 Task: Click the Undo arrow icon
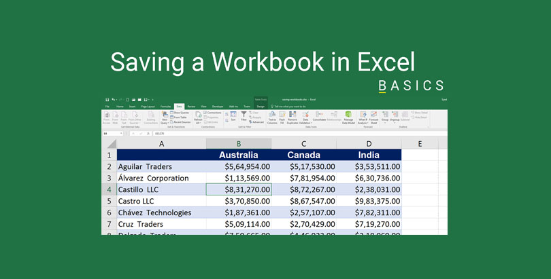click(x=113, y=100)
